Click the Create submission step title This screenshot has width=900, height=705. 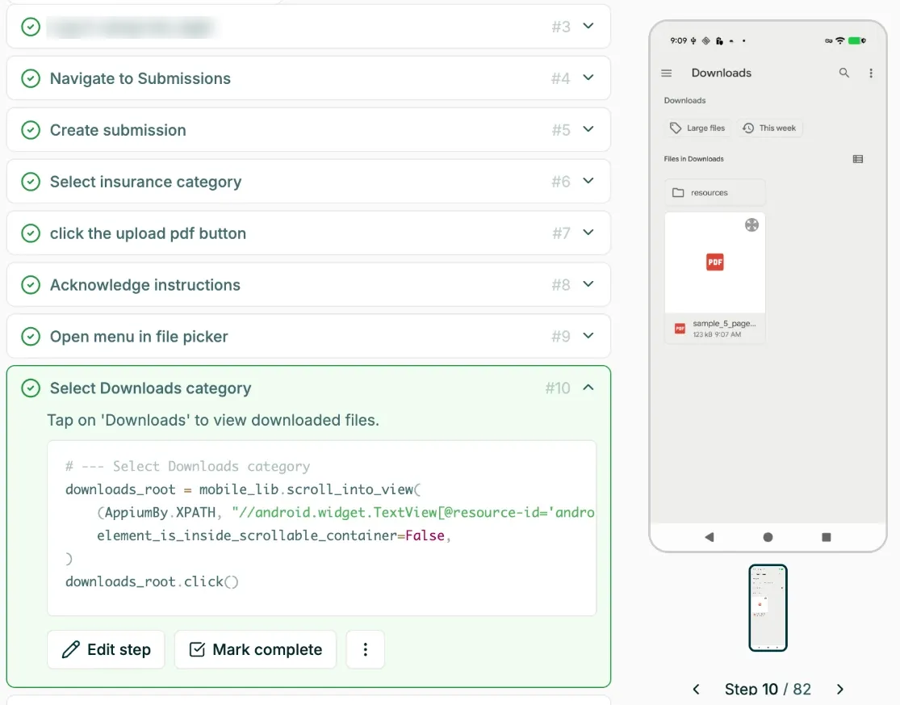click(x=118, y=130)
